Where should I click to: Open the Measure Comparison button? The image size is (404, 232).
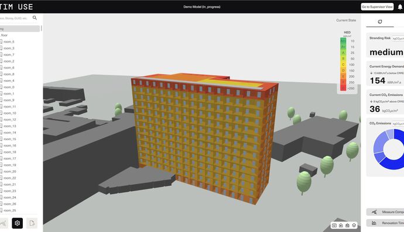pos(385,212)
